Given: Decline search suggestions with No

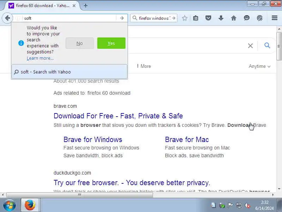Looking at the screenshot, I should (x=80, y=43).
